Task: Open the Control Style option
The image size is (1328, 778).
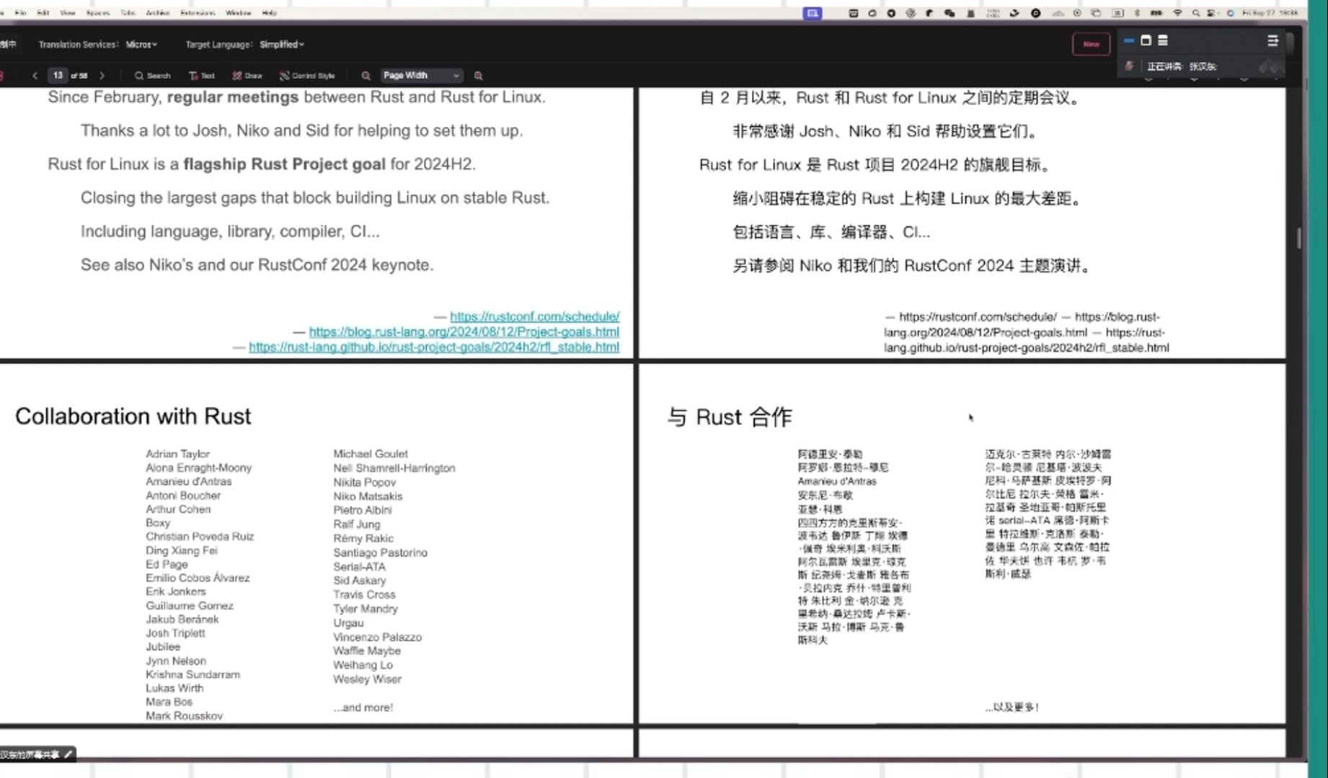Action: pos(307,76)
